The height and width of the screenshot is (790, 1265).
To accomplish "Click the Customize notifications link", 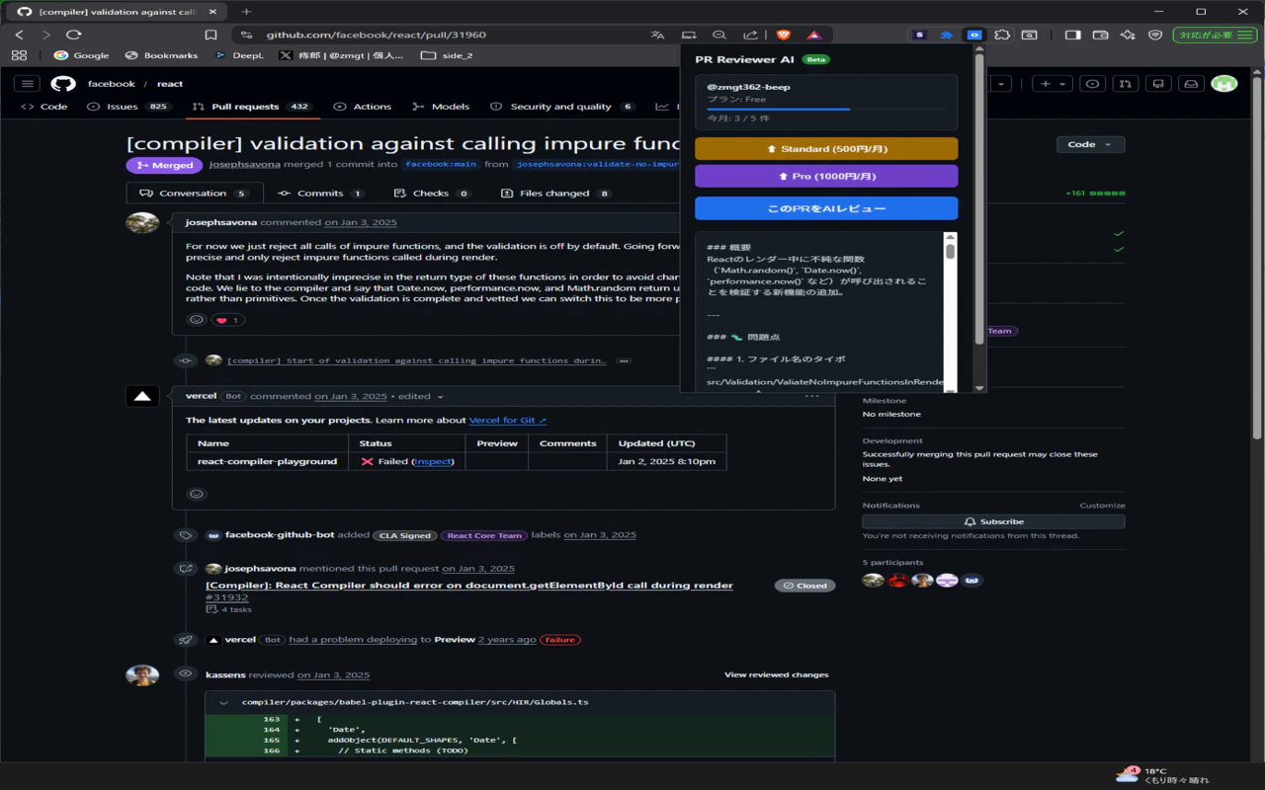I will [x=1102, y=506].
